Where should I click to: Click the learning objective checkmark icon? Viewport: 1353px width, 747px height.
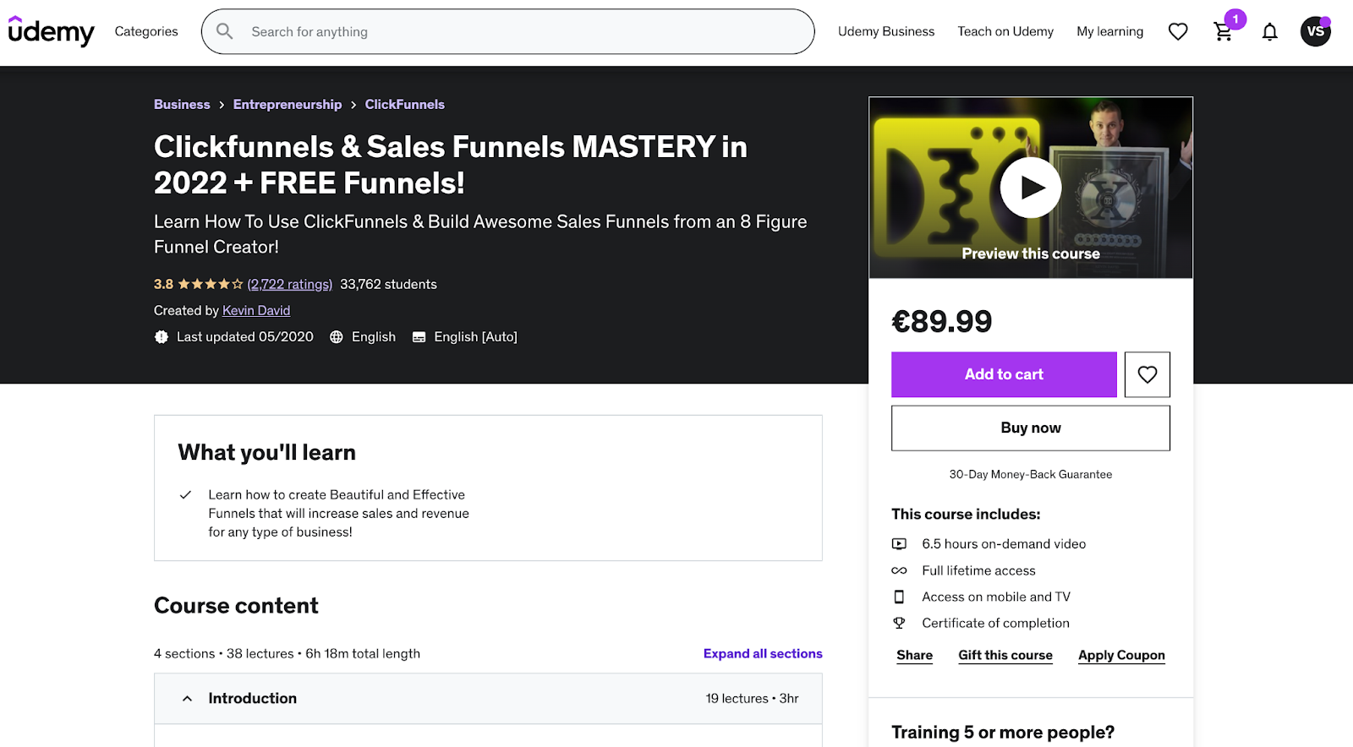tap(185, 495)
